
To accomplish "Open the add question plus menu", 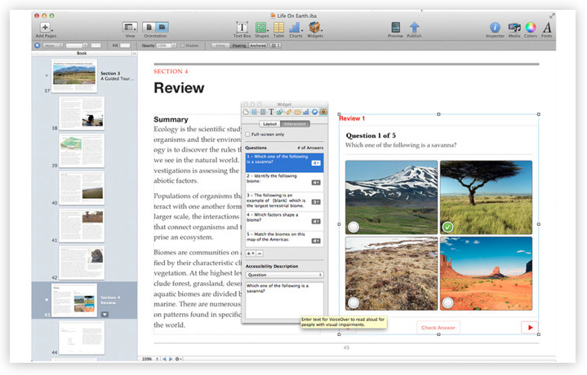I will 250,254.
